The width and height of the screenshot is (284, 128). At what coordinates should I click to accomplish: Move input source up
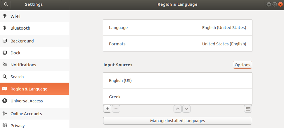pyautogui.click(x=177, y=109)
